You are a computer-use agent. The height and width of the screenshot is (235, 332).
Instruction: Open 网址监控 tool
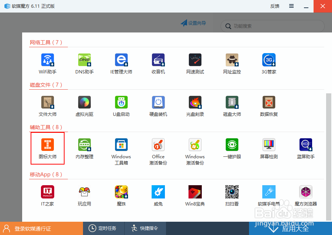pyautogui.click(x=232, y=60)
